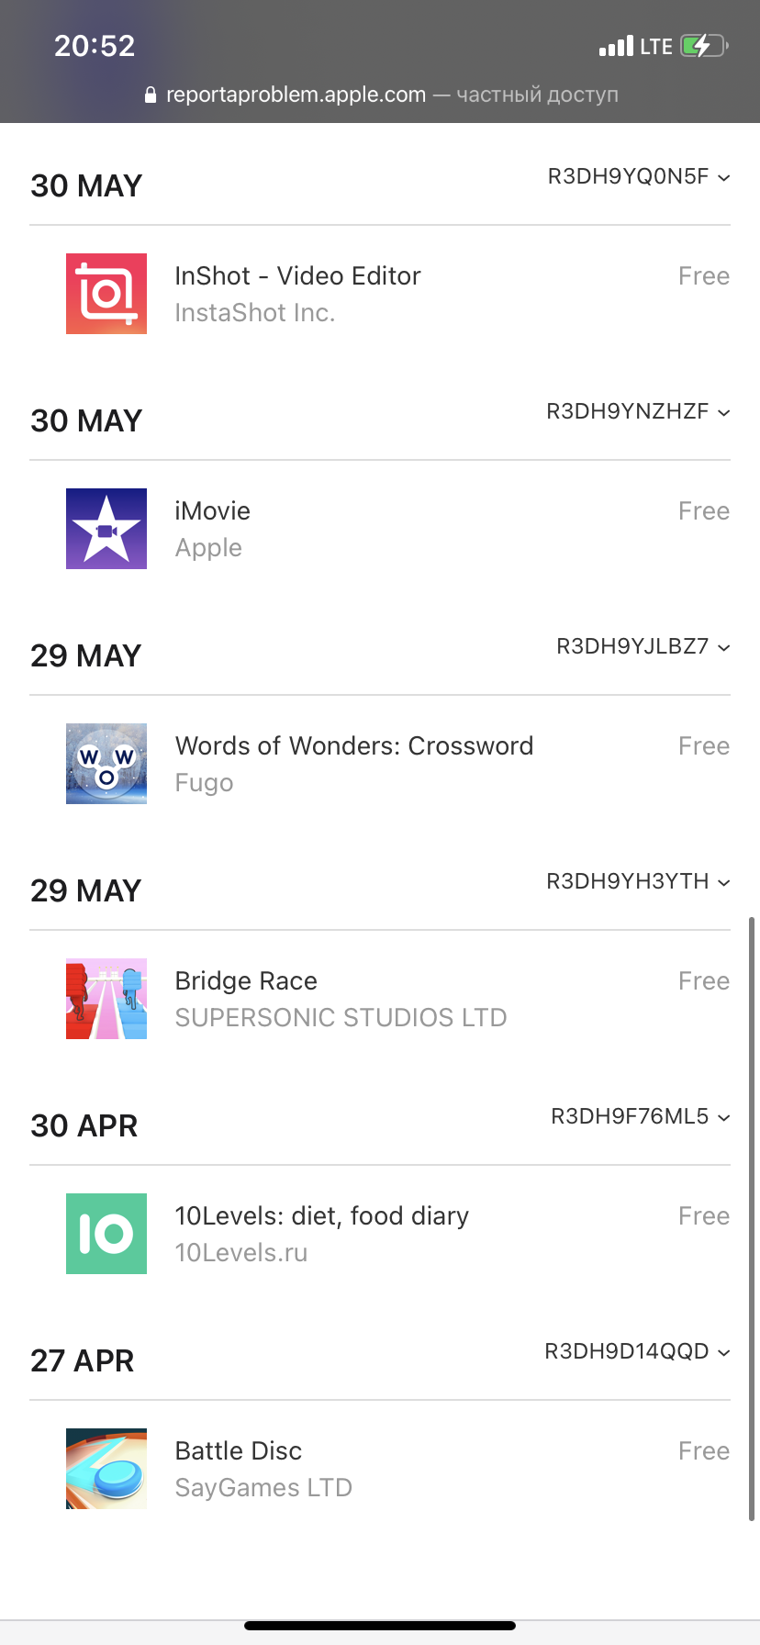Select the Bridge Race title text
The width and height of the screenshot is (760, 1645).
click(246, 980)
